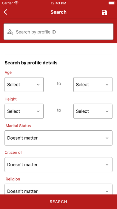Click the chevron in Marital Status box

107,138
